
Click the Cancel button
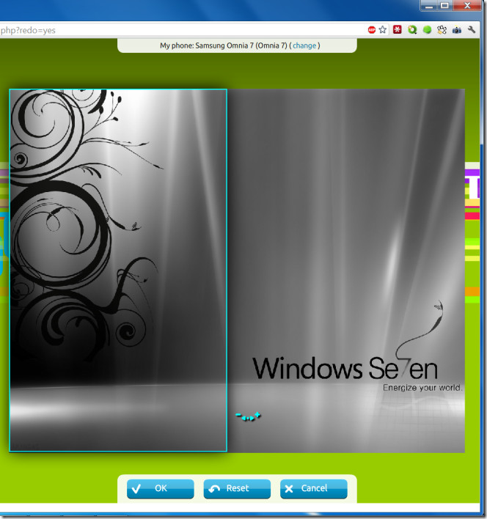(313, 488)
